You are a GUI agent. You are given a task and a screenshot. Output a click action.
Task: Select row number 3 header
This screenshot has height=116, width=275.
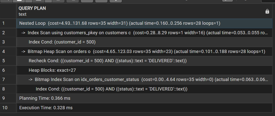pyautogui.click(x=8, y=42)
